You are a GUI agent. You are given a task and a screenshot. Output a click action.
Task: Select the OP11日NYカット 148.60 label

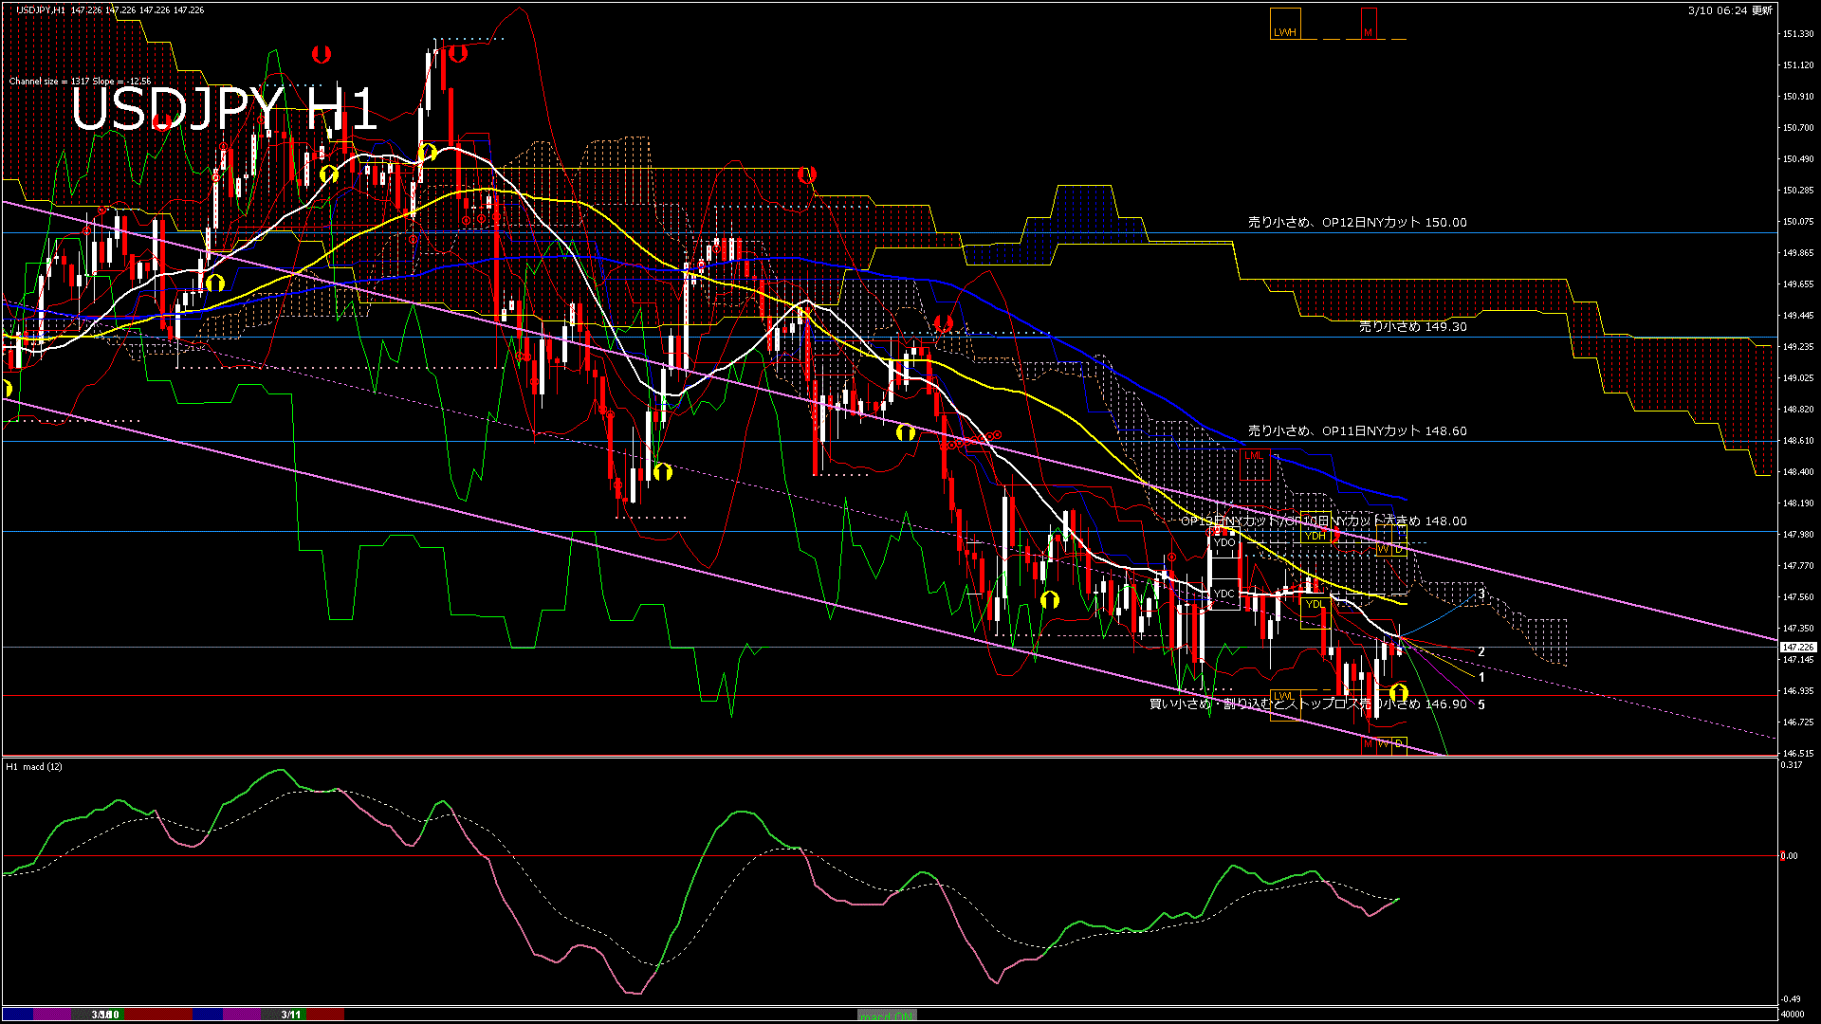(1357, 430)
